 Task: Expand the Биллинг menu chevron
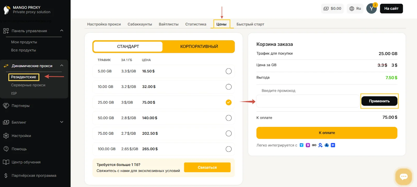[x=62, y=122]
